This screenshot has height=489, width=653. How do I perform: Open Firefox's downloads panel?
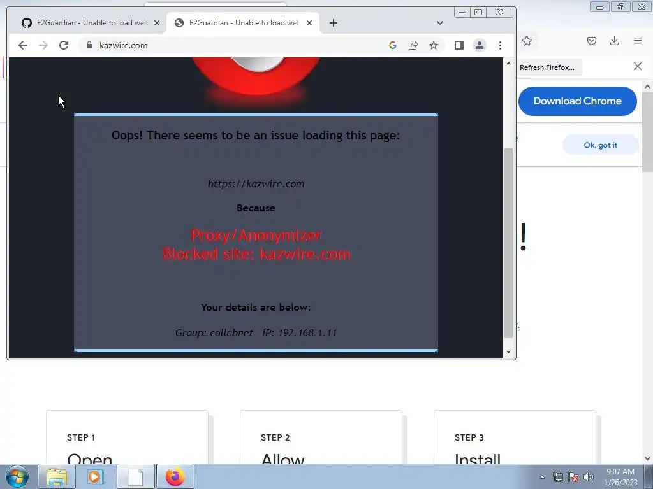pos(614,41)
